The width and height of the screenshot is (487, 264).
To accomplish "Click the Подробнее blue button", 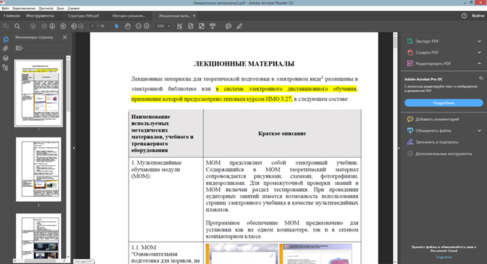I will pyautogui.click(x=443, y=103).
